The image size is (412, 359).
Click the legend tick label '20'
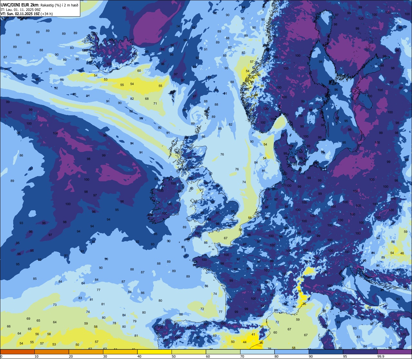[x=71, y=356]
